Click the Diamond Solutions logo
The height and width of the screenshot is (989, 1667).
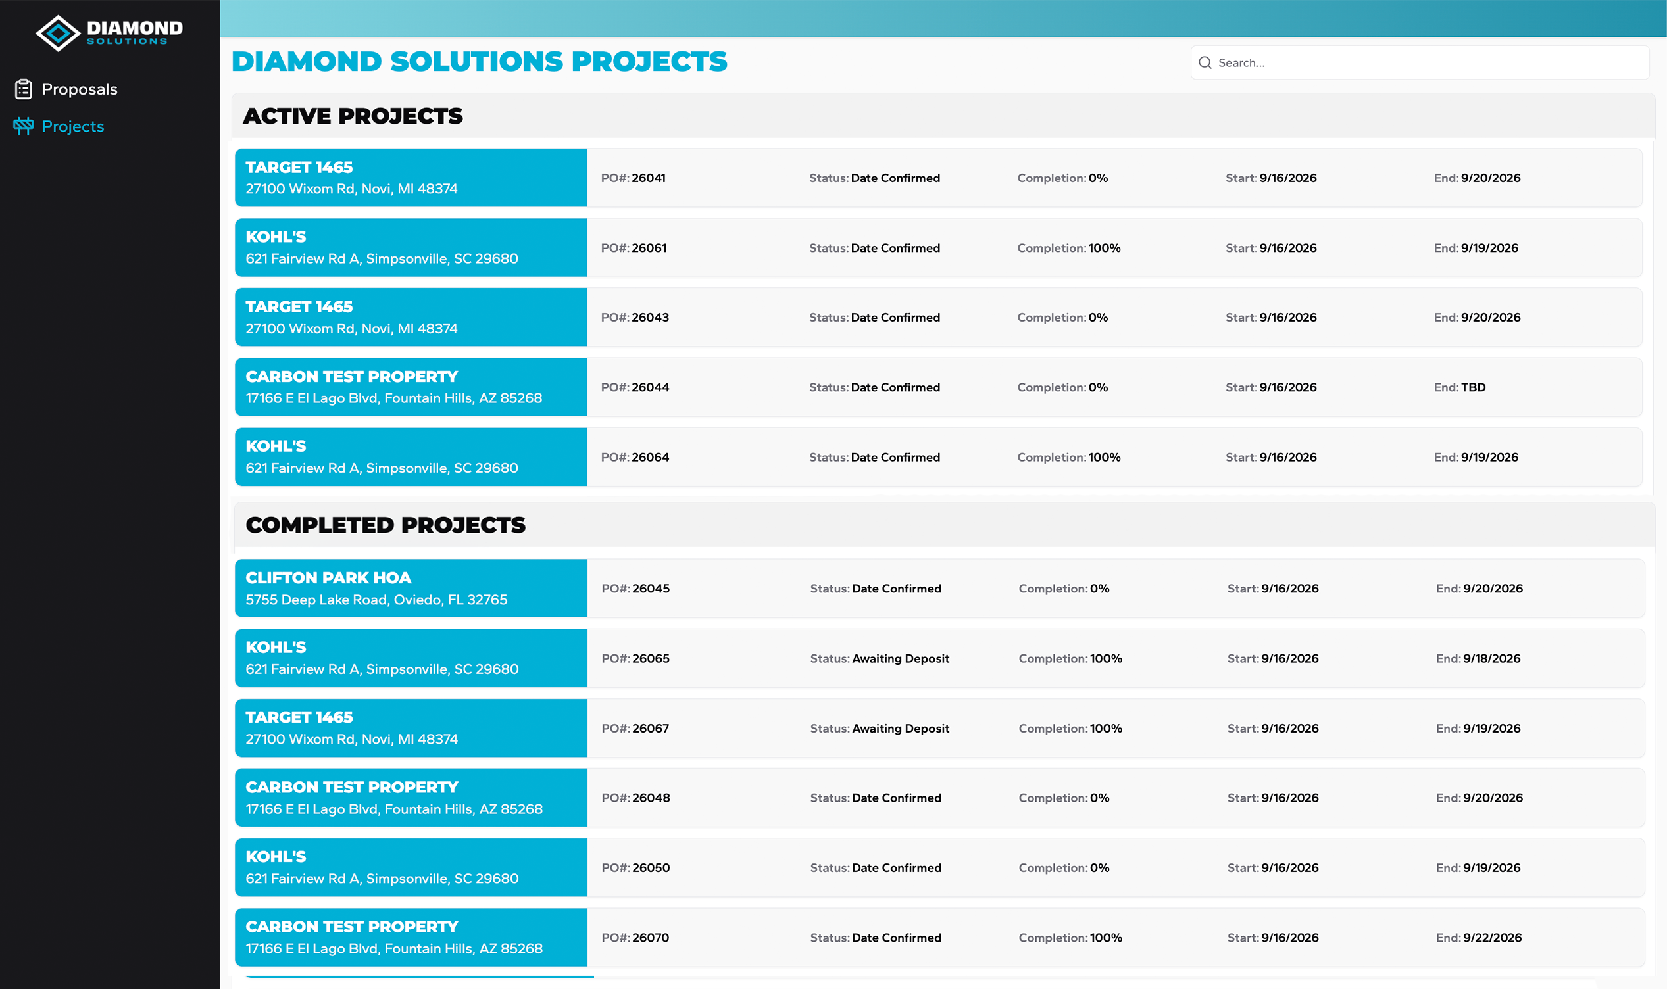tap(109, 33)
